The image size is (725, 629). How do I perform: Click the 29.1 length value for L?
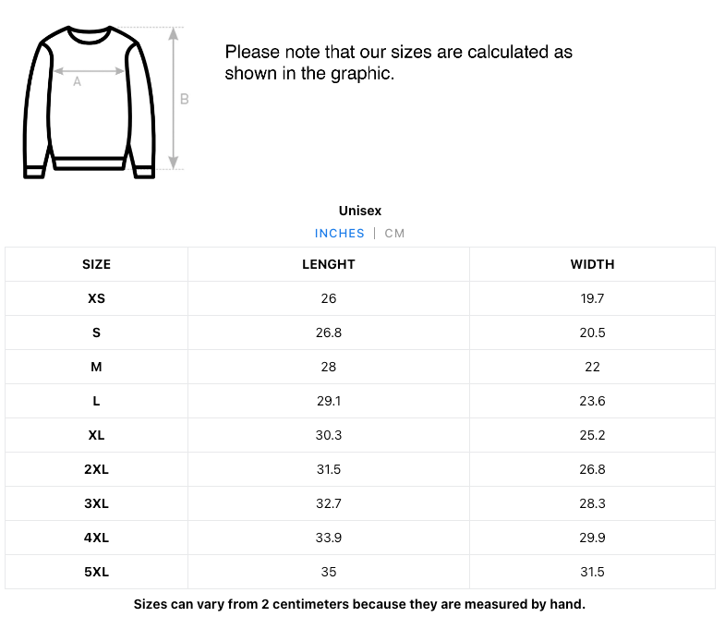click(329, 401)
